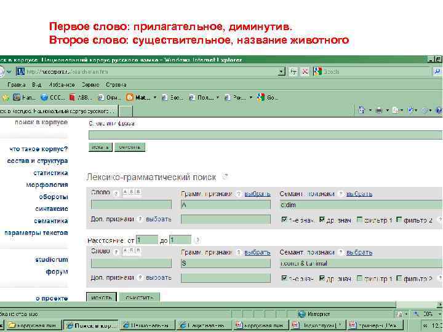Click help icon beside first 'Грамм. признаки'
The image size is (443, 332).
[239, 194]
